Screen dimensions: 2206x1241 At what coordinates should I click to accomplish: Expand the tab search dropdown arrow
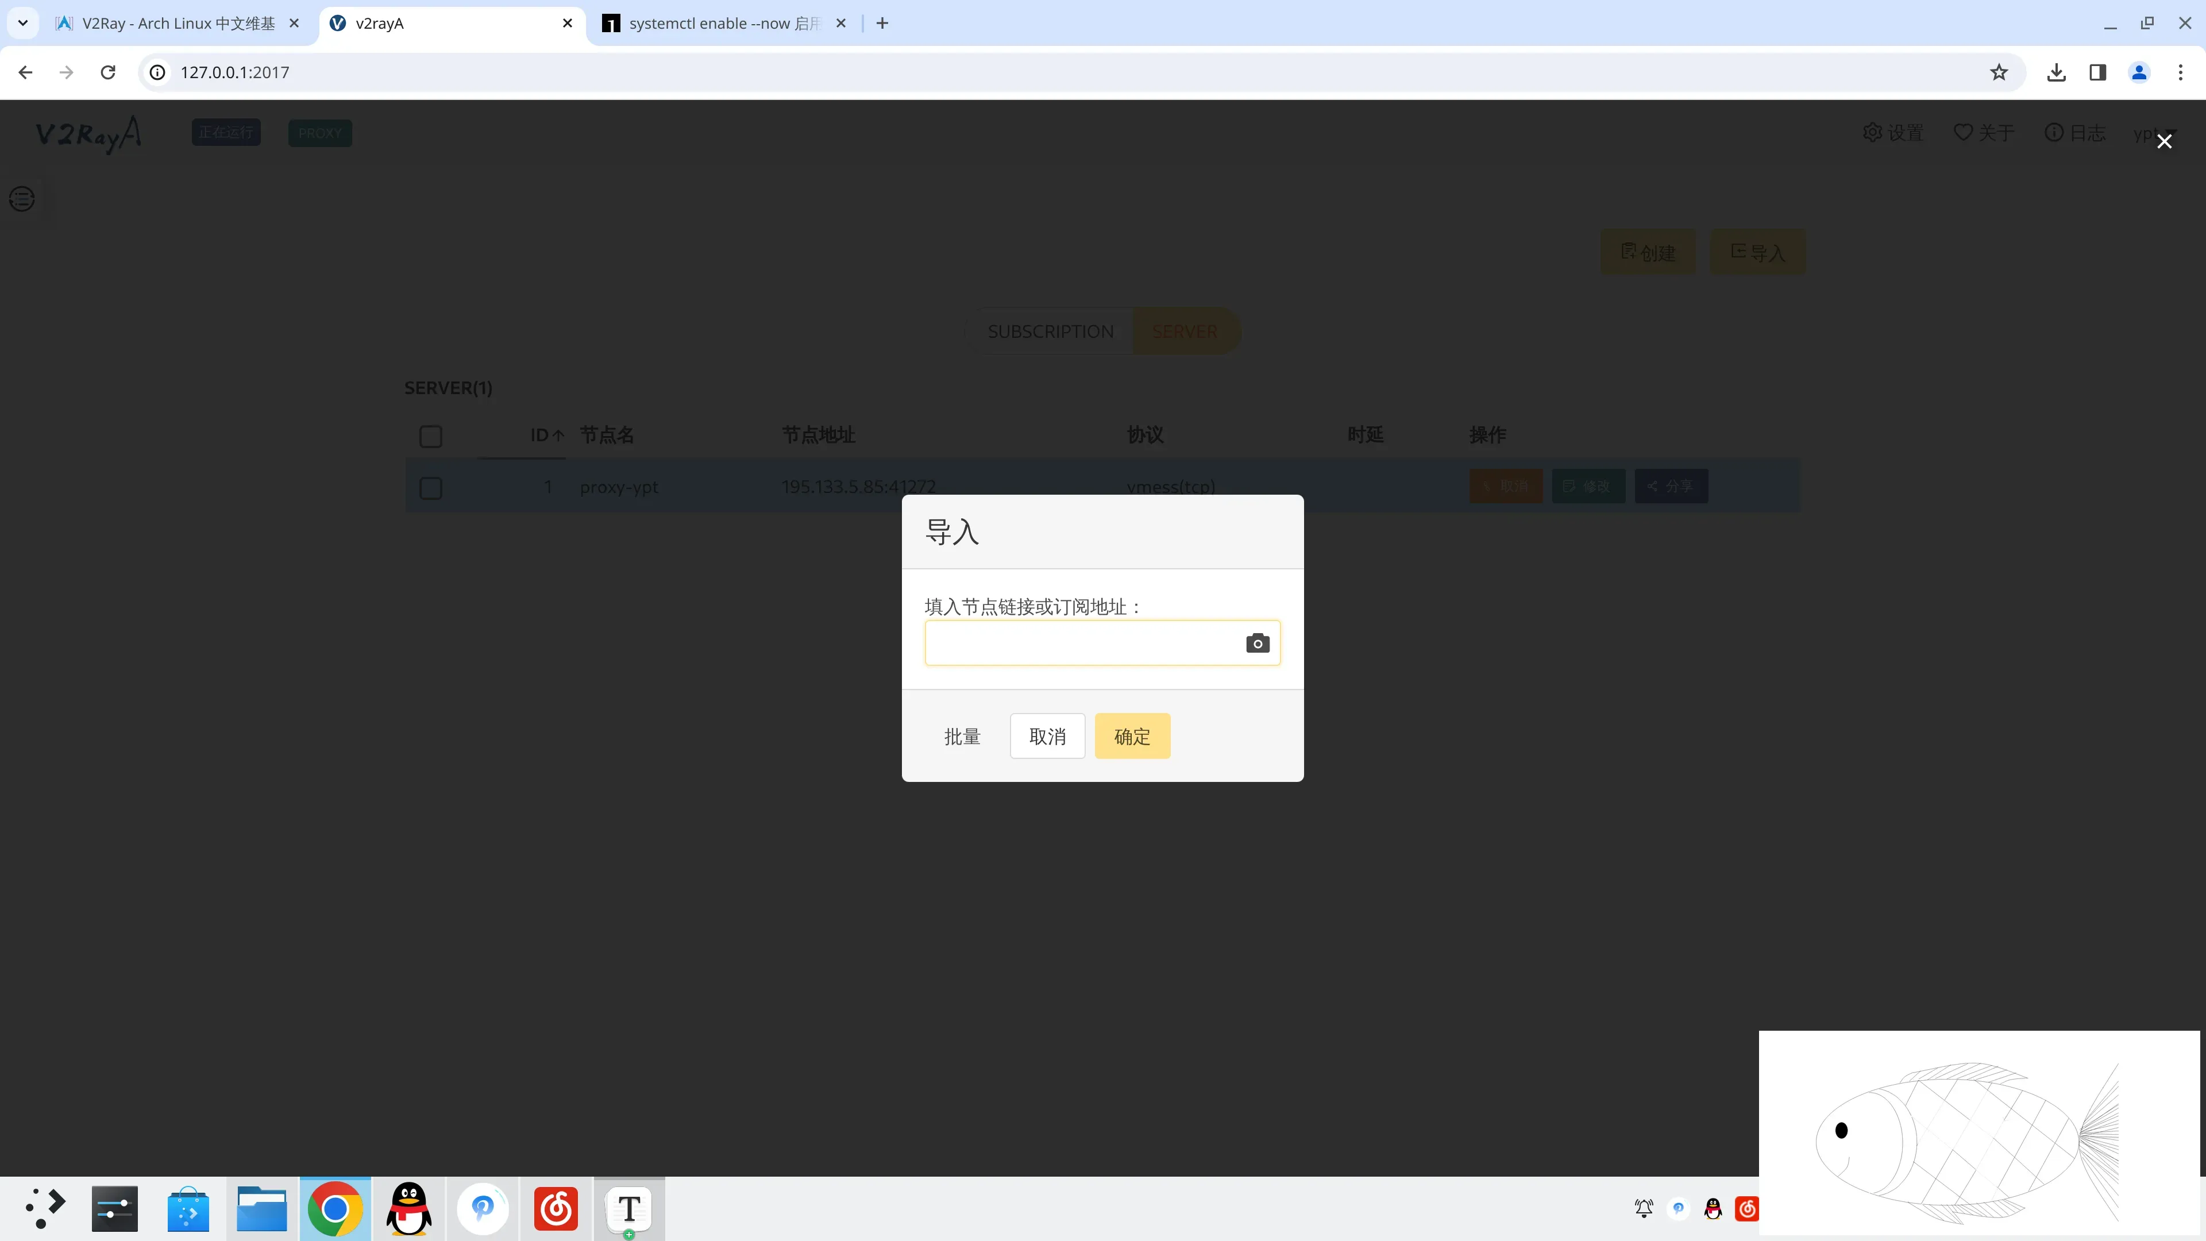click(23, 23)
